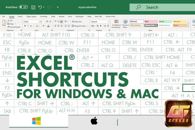Toggle Bold formatting

pyautogui.click(x=25, y=26)
